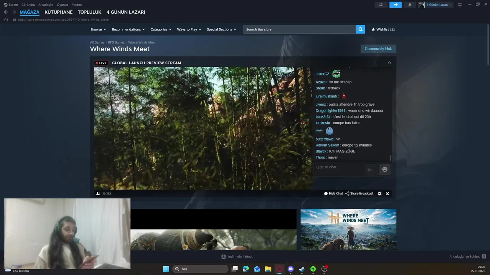Open the Oyunlar menu
This screenshot has height=275, width=490.
click(63, 5)
